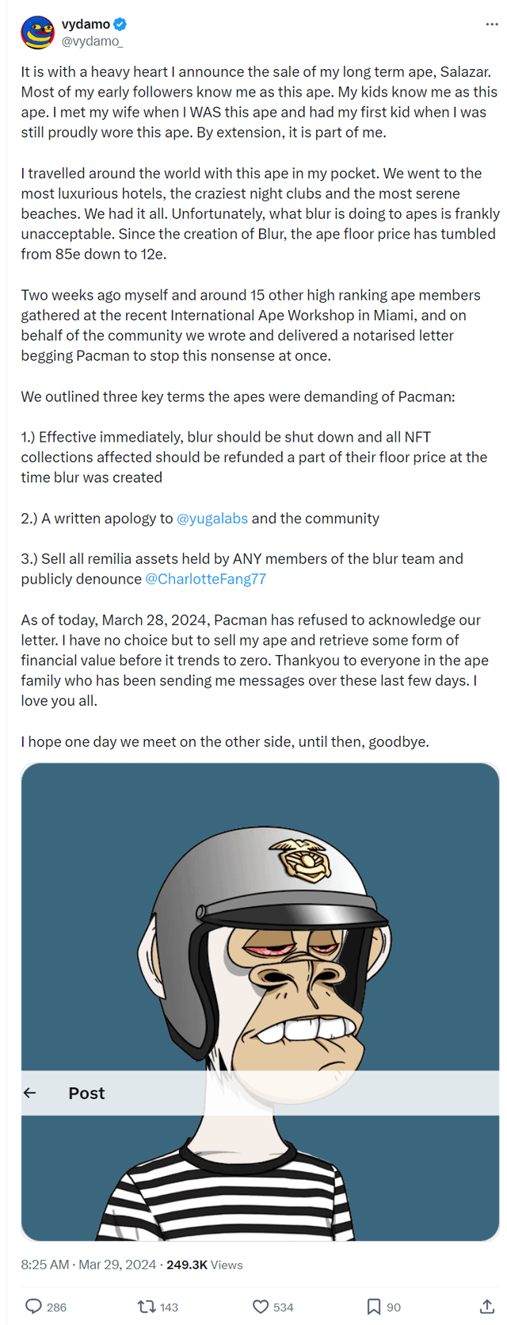Open the @yugalabs mention link
This screenshot has width=507, height=1325.
212,519
